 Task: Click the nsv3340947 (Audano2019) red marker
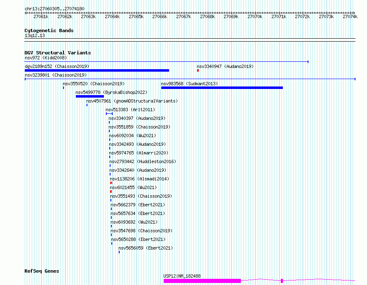(198, 70)
